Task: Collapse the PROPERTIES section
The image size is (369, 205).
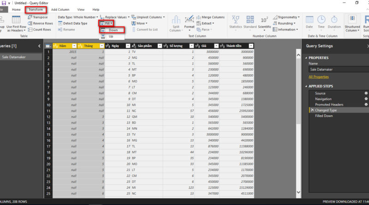Action: [x=306, y=58]
